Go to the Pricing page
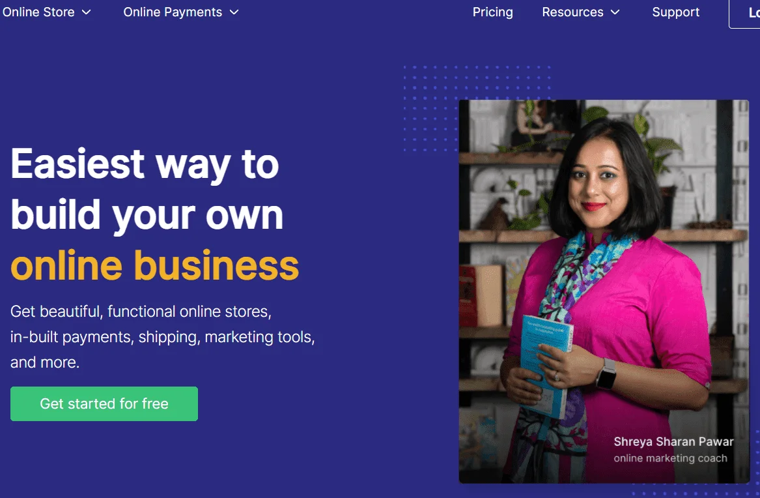This screenshot has height=498, width=760. click(x=492, y=12)
